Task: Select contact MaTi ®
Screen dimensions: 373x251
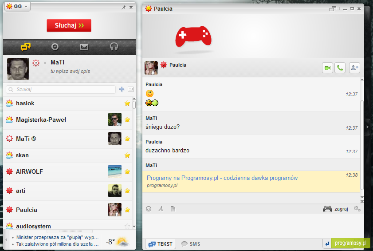Action: click(x=68, y=139)
